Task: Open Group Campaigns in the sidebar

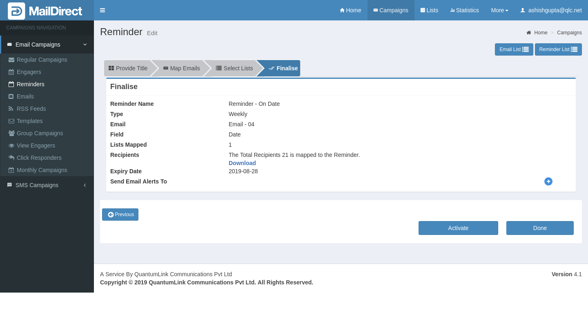Action: tap(40, 133)
